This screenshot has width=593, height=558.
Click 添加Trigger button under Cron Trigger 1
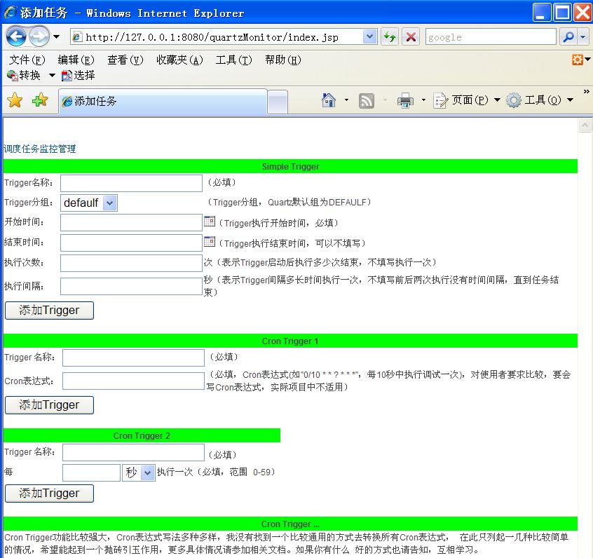(49, 404)
